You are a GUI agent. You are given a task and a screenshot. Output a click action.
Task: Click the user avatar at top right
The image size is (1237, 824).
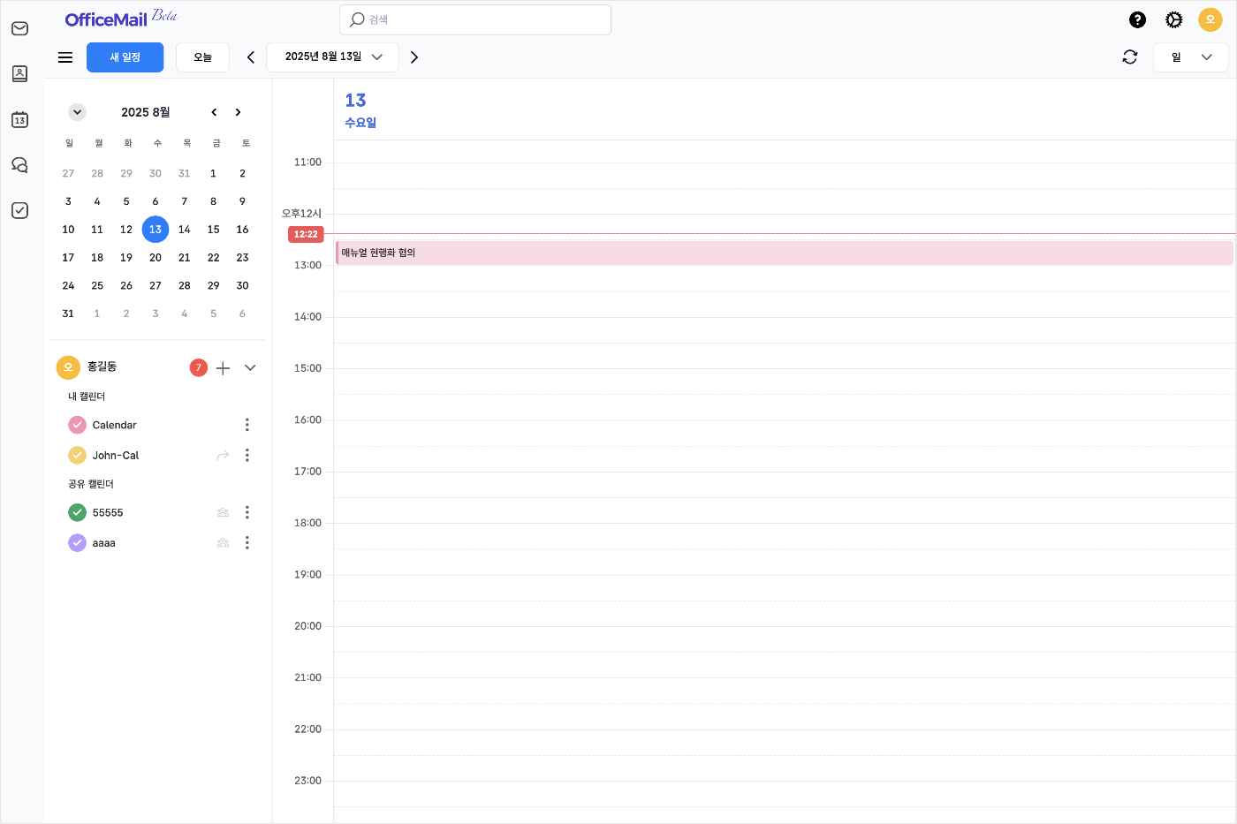click(x=1210, y=19)
